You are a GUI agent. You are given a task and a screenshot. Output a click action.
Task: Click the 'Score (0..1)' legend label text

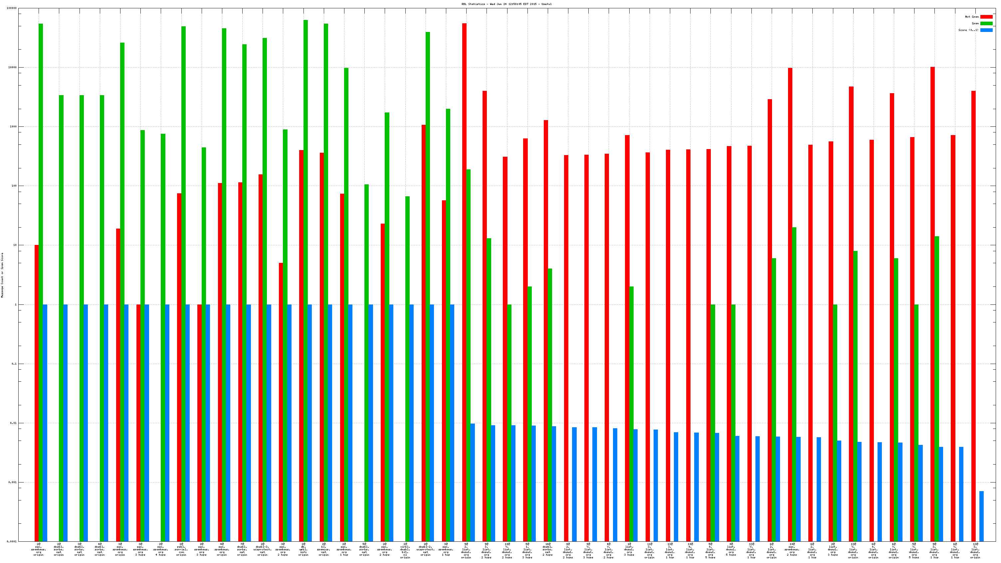click(968, 30)
